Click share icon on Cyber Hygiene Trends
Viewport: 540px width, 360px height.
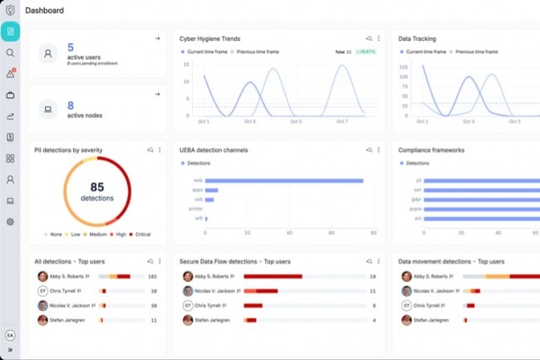coord(370,38)
